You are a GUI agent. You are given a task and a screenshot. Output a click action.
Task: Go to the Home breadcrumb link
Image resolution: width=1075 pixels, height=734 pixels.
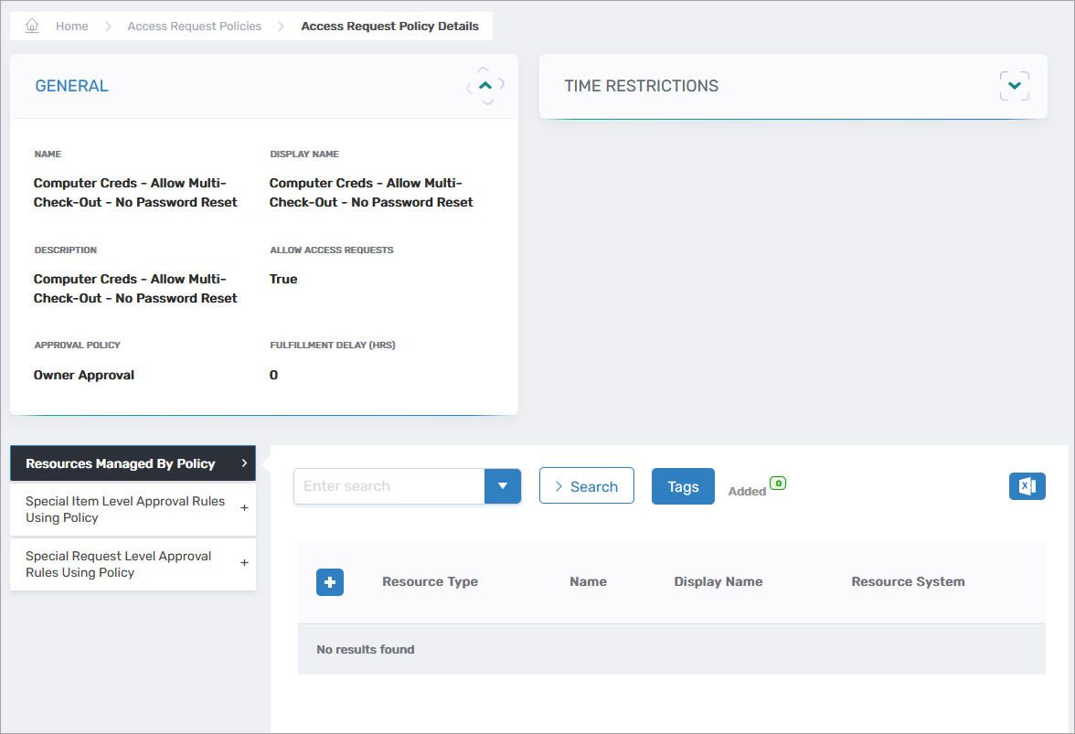(71, 27)
